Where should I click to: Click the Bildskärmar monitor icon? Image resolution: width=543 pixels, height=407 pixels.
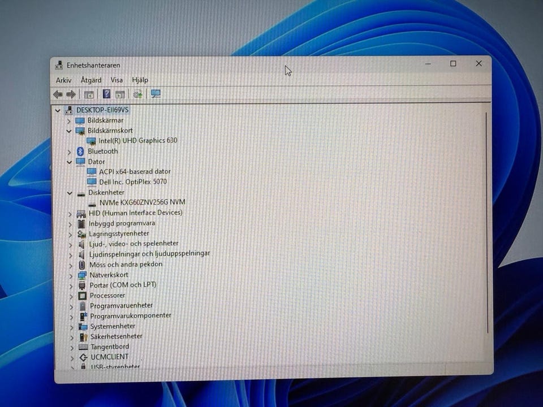point(80,120)
